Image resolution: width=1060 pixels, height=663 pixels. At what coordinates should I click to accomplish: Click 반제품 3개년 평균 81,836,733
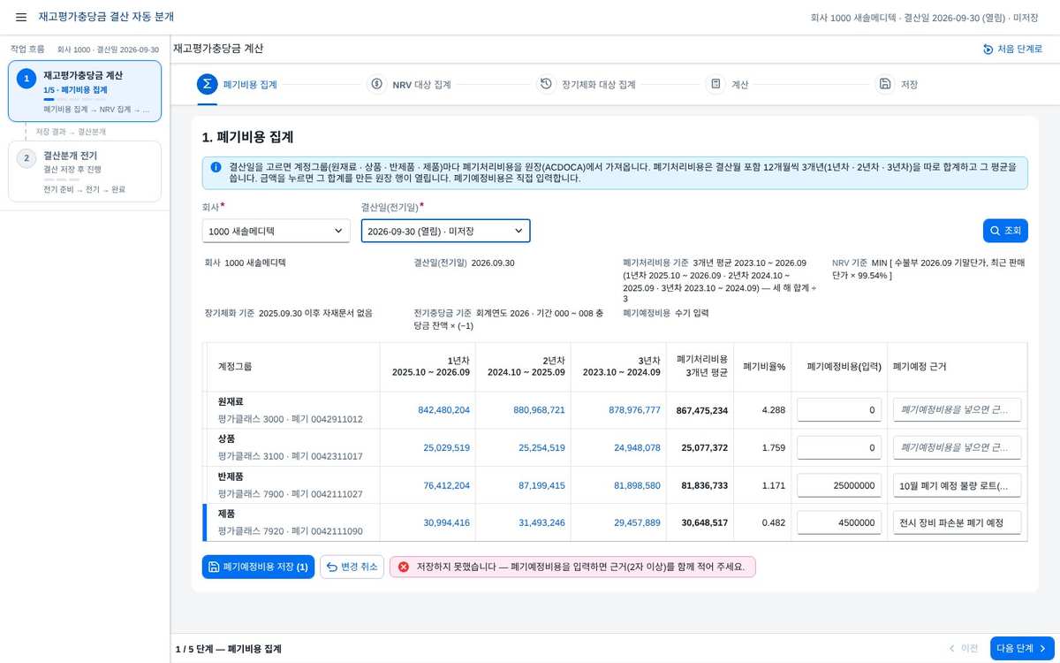coord(705,485)
